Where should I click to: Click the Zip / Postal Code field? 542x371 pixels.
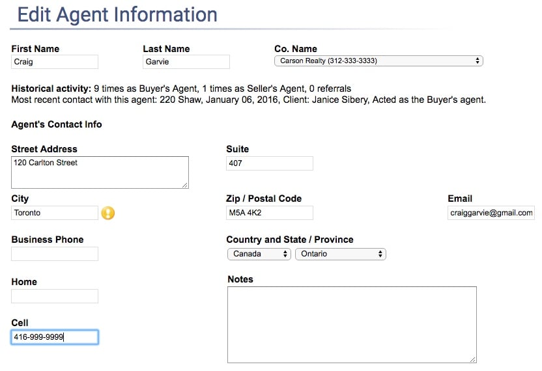[270, 213]
